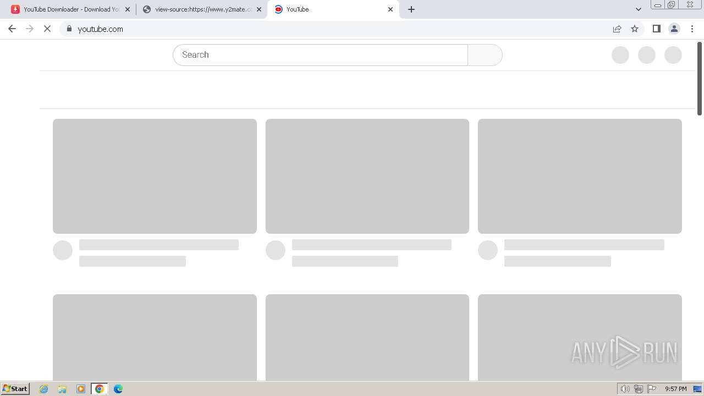Open a new tab
Image resolution: width=704 pixels, height=396 pixels.
point(411,9)
